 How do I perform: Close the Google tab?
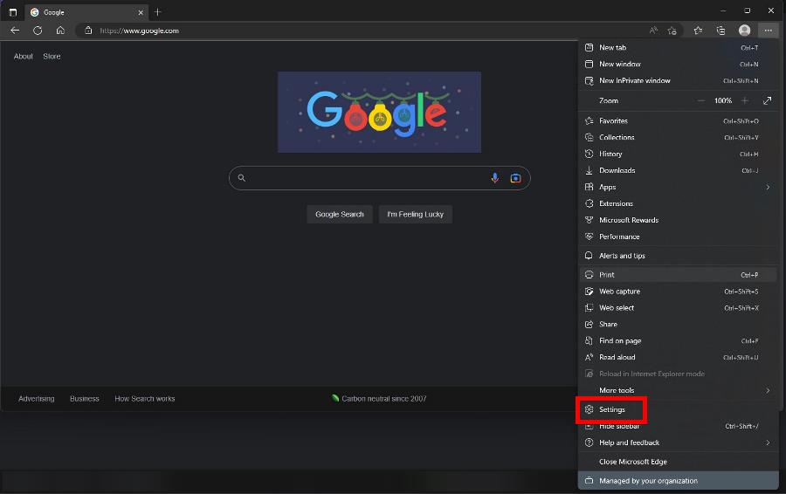click(141, 12)
